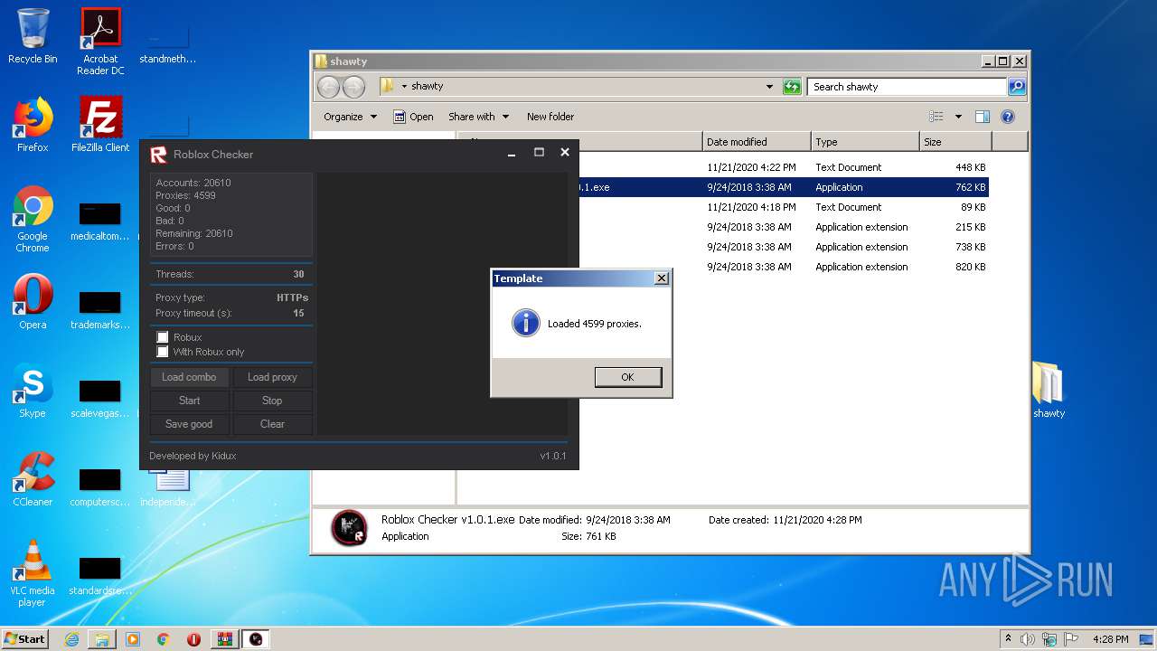Click OK in the Template dialog

point(627,377)
